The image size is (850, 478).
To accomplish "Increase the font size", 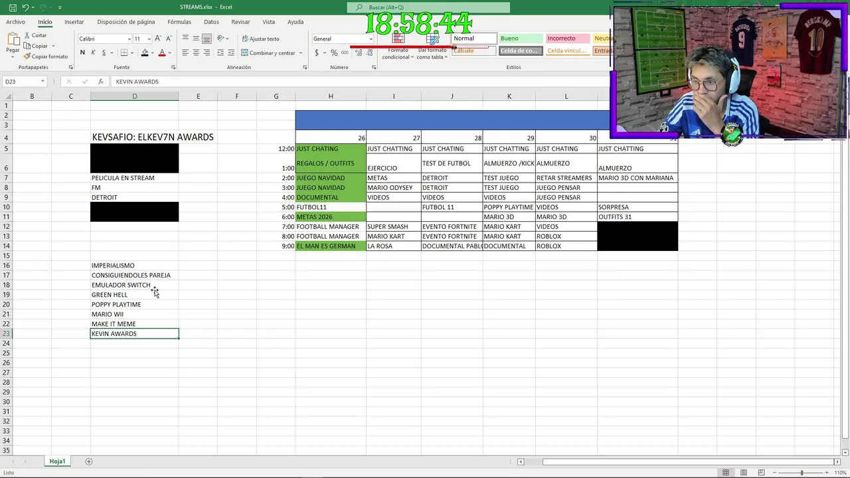I will tap(158, 39).
